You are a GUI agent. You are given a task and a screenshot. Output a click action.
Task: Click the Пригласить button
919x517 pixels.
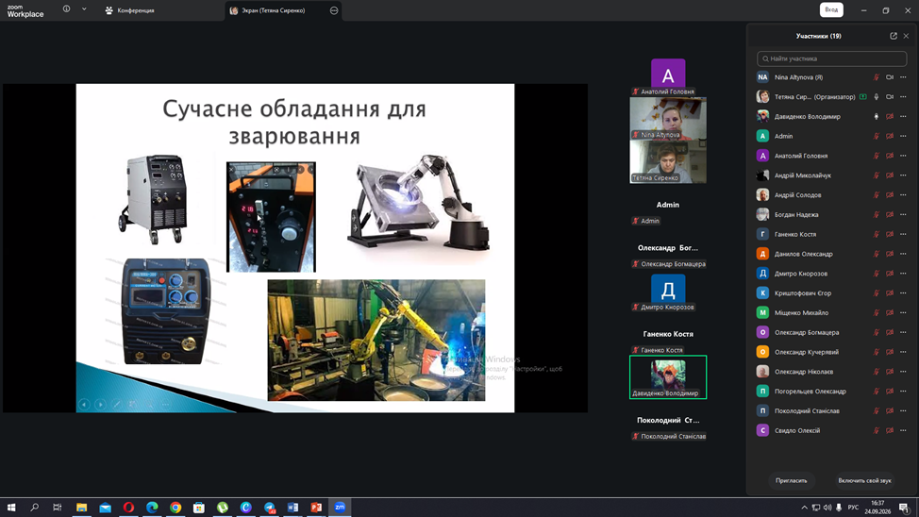tap(792, 480)
